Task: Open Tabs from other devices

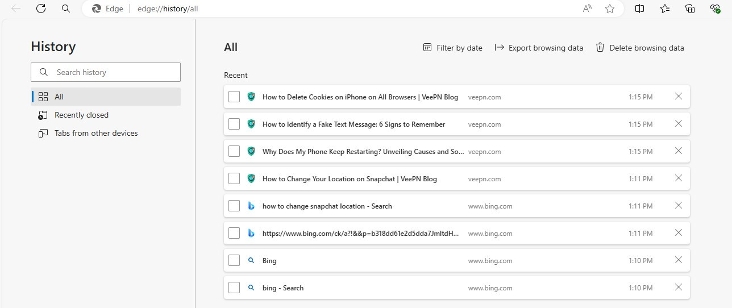Action: click(106, 133)
